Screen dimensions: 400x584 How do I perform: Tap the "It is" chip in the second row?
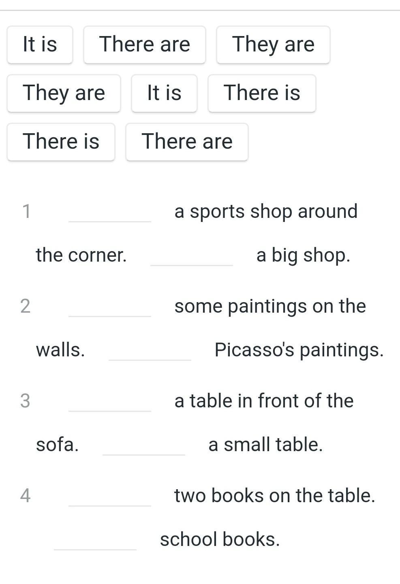pyautogui.click(x=164, y=93)
